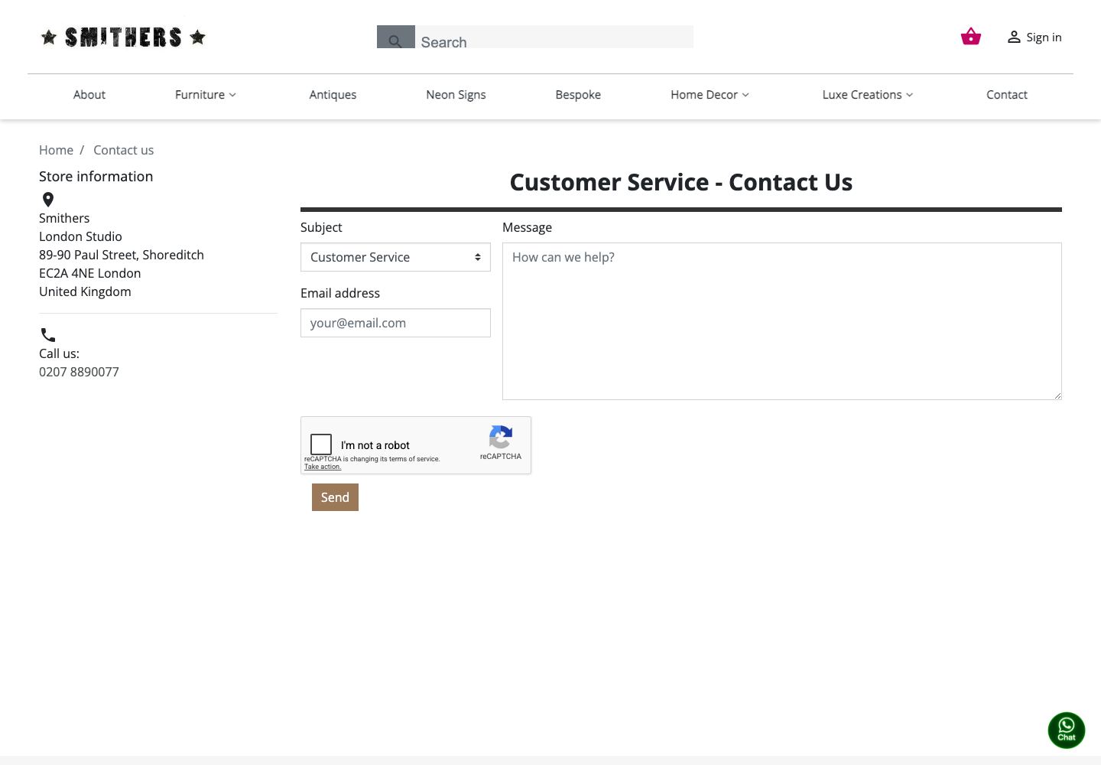Click the Store information heading
This screenshot has height=765, width=1101.
pyautogui.click(x=96, y=176)
